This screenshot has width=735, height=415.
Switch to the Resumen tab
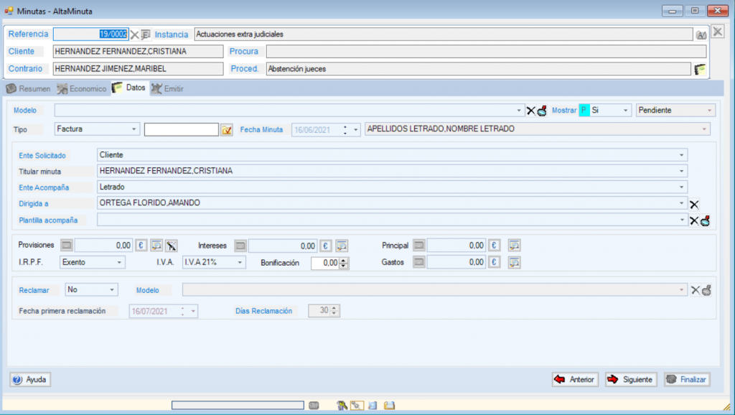click(29, 88)
